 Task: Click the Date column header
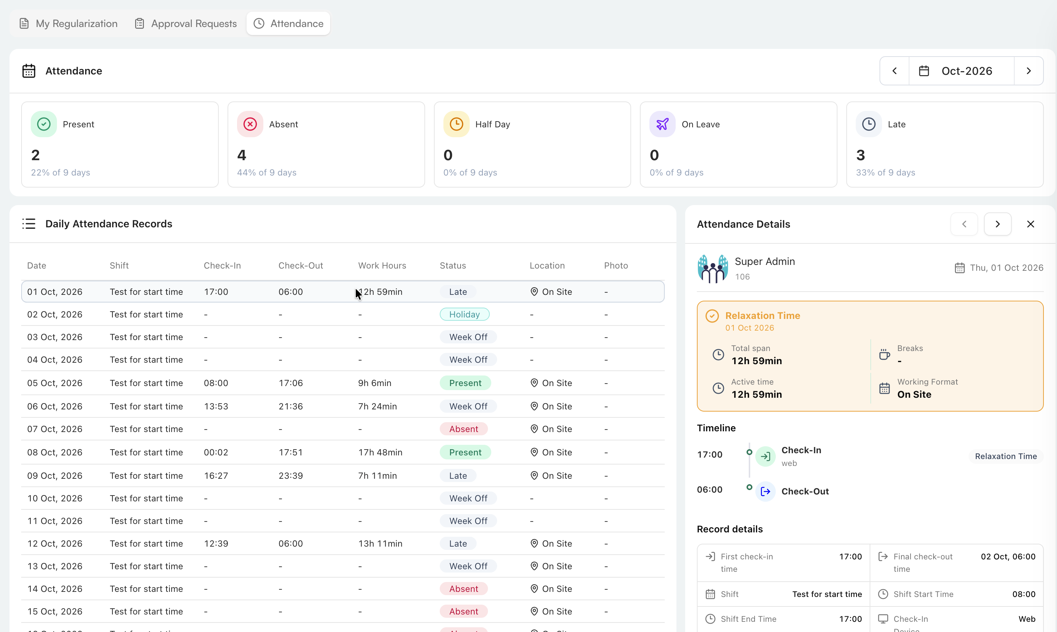37,265
